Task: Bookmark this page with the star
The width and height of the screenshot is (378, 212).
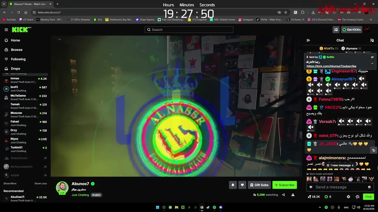Action: 286,12
